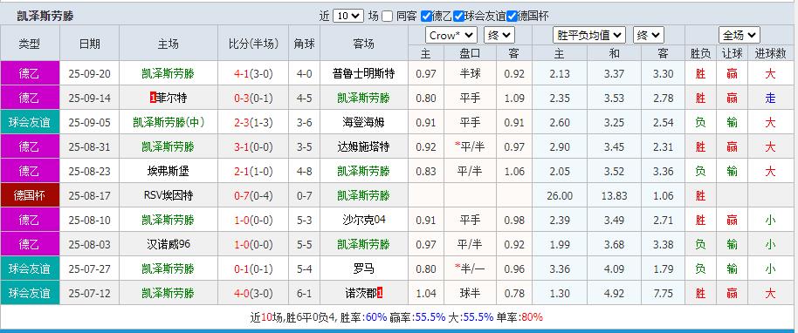
Task: Open 埃弗斯堡 team link
Action: (x=169, y=172)
